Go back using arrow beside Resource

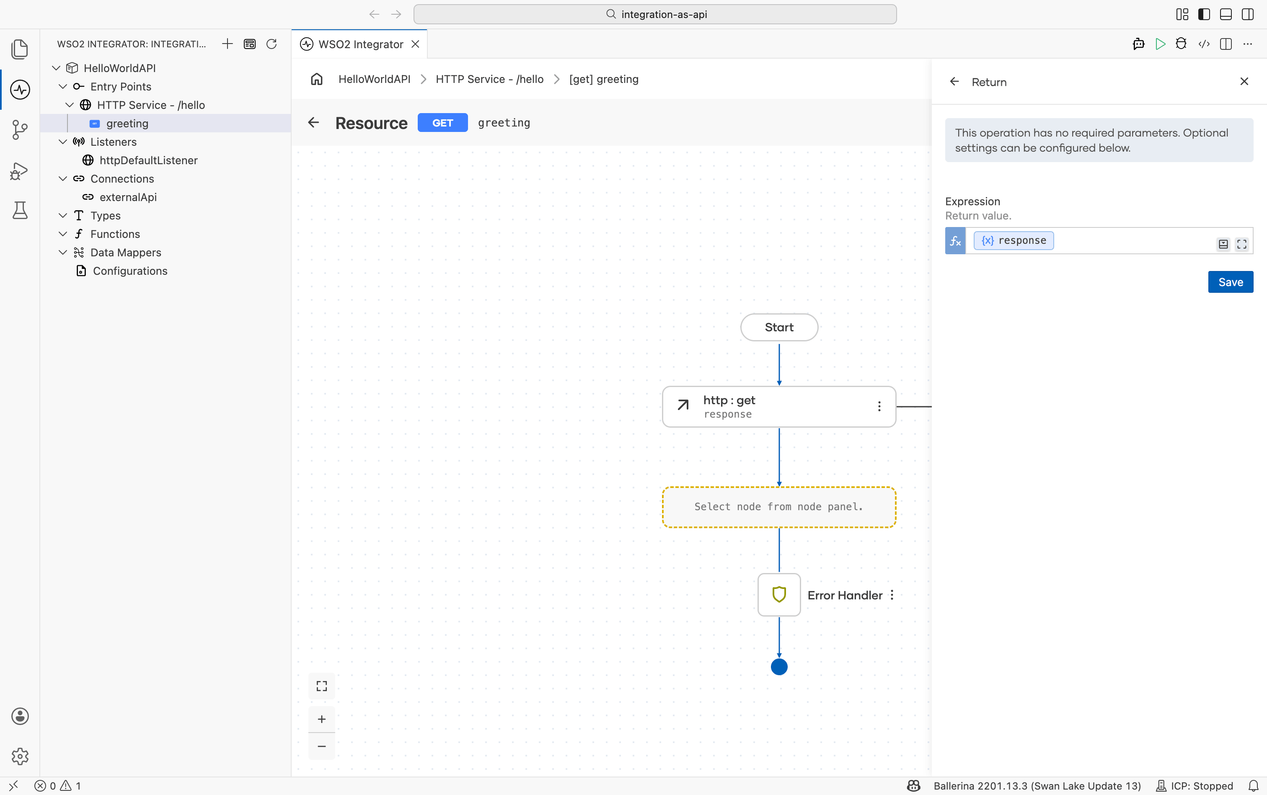313,122
